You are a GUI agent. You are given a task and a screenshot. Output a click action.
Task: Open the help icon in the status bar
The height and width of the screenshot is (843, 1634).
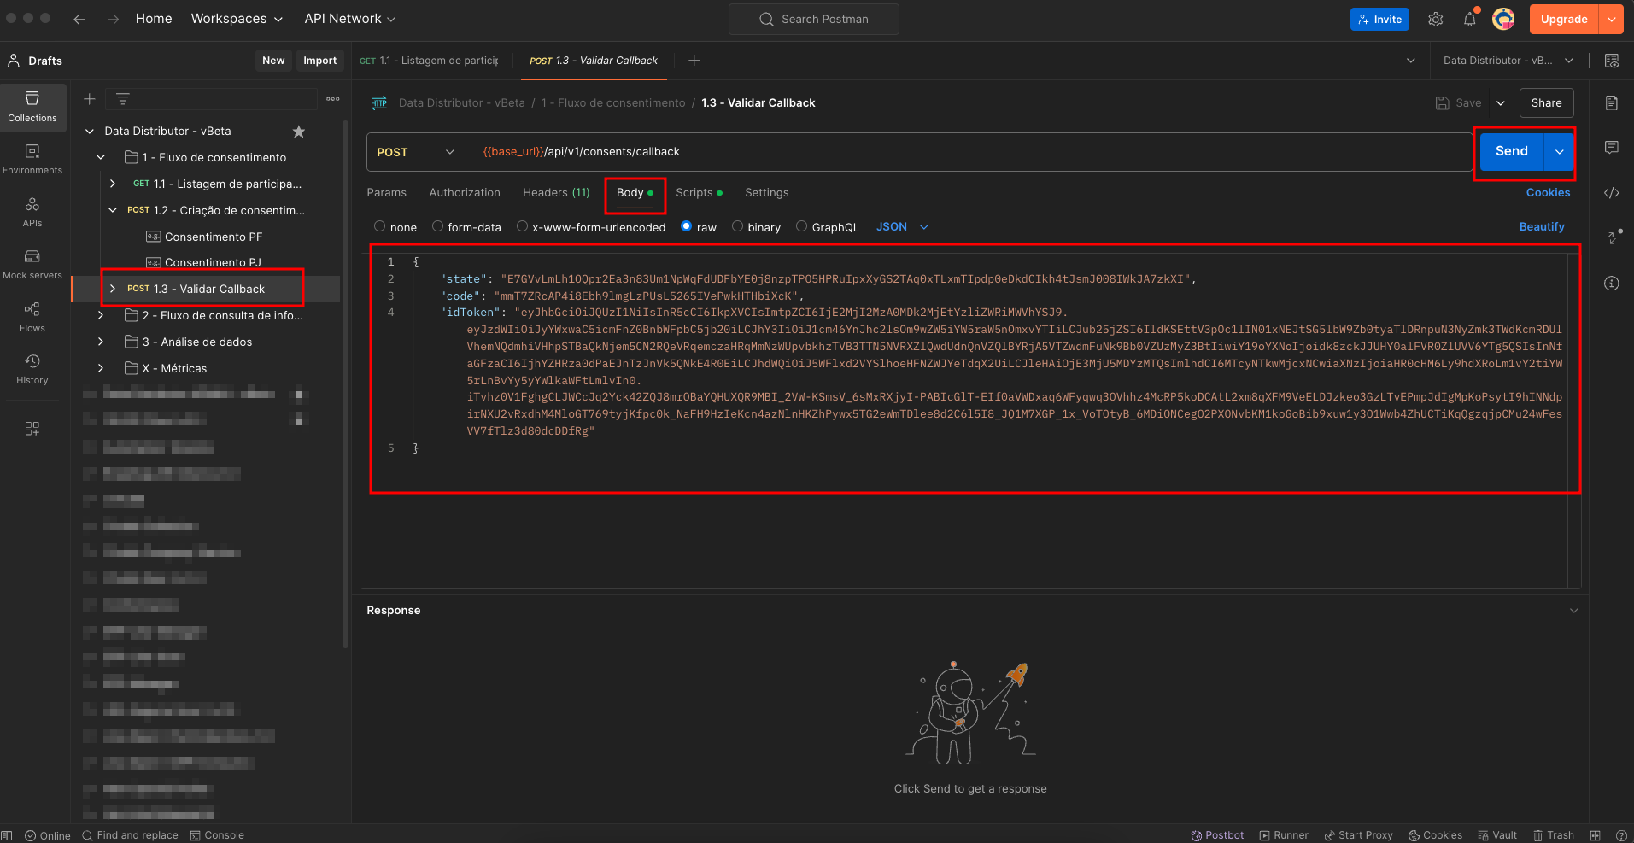coord(1621,835)
